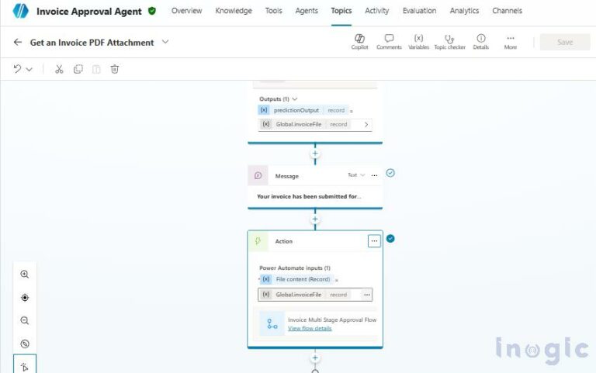Toggle the canvas selection pointer tool
This screenshot has width=596, height=373.
tap(25, 364)
